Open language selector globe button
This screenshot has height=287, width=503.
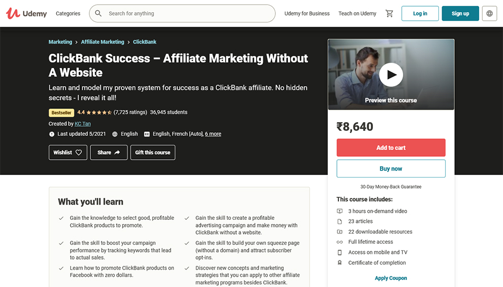(489, 14)
